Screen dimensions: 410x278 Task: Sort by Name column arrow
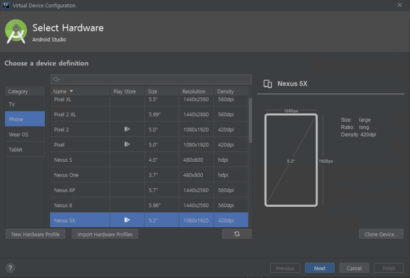point(71,91)
